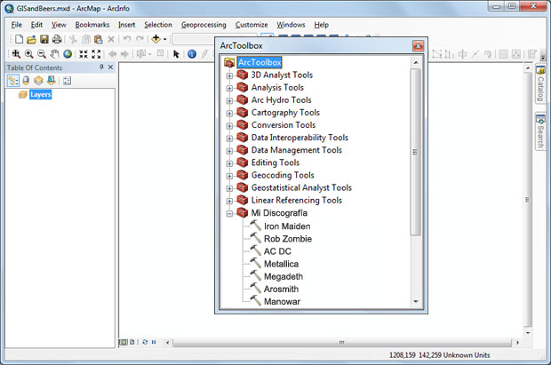
Task: Click the Add Data plus icon
Action: [156, 39]
